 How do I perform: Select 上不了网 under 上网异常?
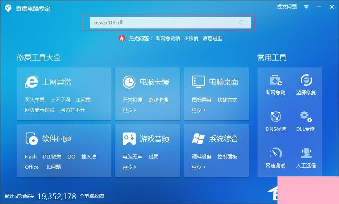60,100
